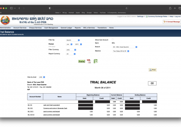Image resolution: width=181 pixels, height=127 pixels.
Task: Open the Translations menu
Action: [x=102, y=28]
